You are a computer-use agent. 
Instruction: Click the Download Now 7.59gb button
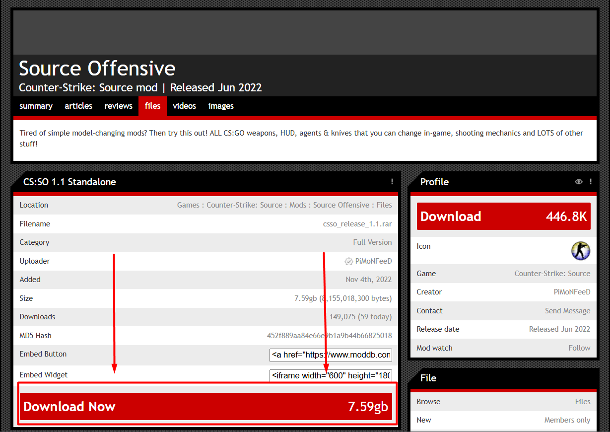206,407
